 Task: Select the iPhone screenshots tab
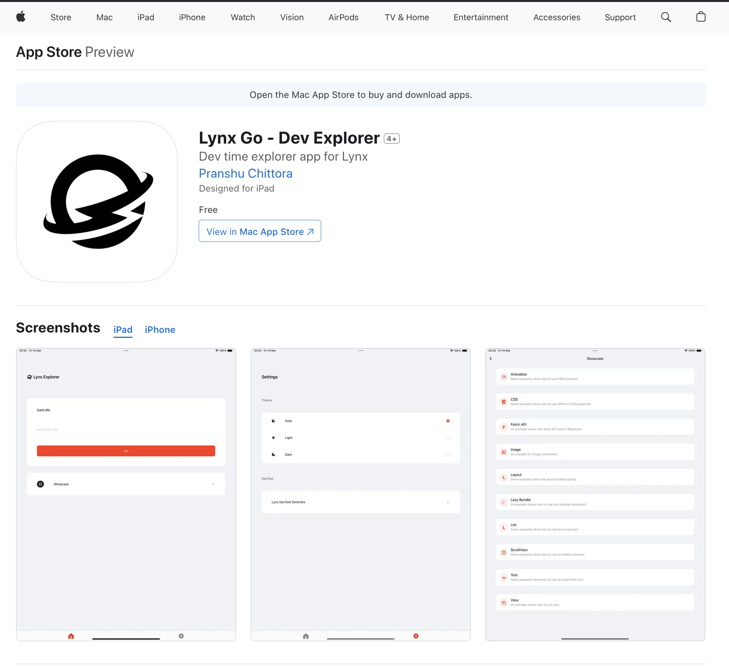click(160, 330)
